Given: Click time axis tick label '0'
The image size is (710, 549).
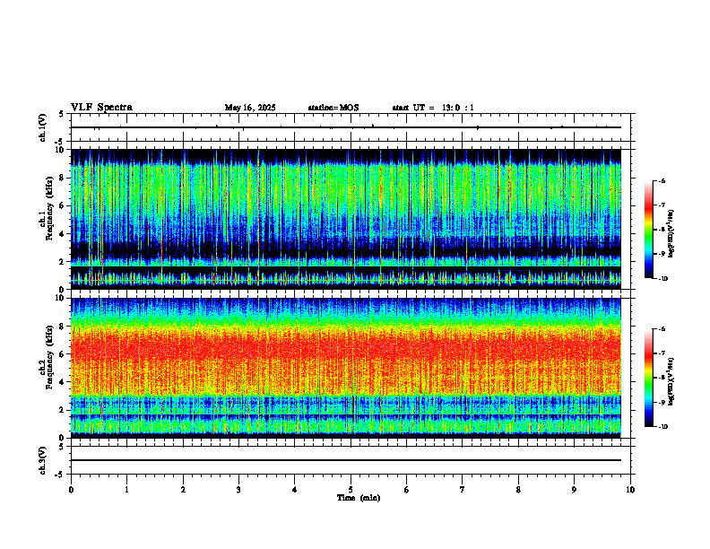Looking at the screenshot, I should (71, 490).
